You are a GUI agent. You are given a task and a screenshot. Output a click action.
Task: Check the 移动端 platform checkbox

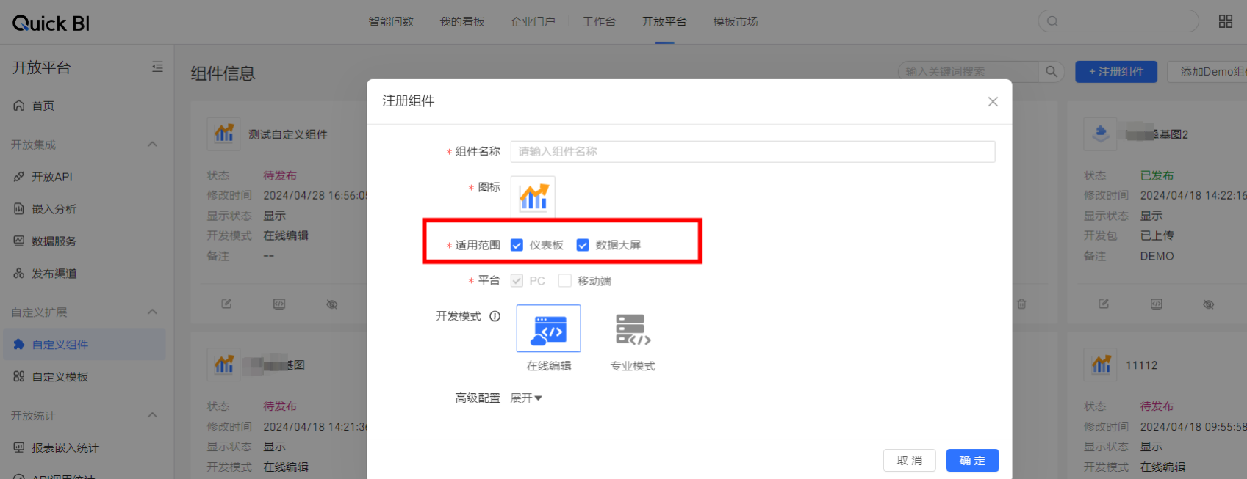point(564,281)
